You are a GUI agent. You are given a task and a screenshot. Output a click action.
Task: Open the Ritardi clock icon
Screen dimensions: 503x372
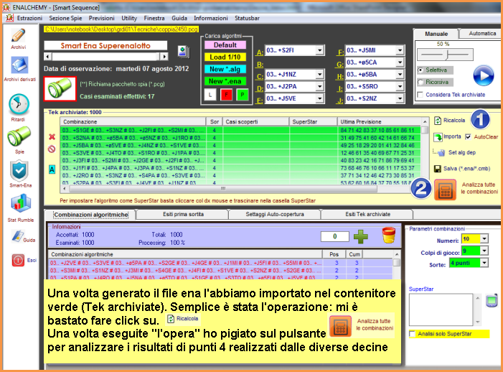click(19, 104)
